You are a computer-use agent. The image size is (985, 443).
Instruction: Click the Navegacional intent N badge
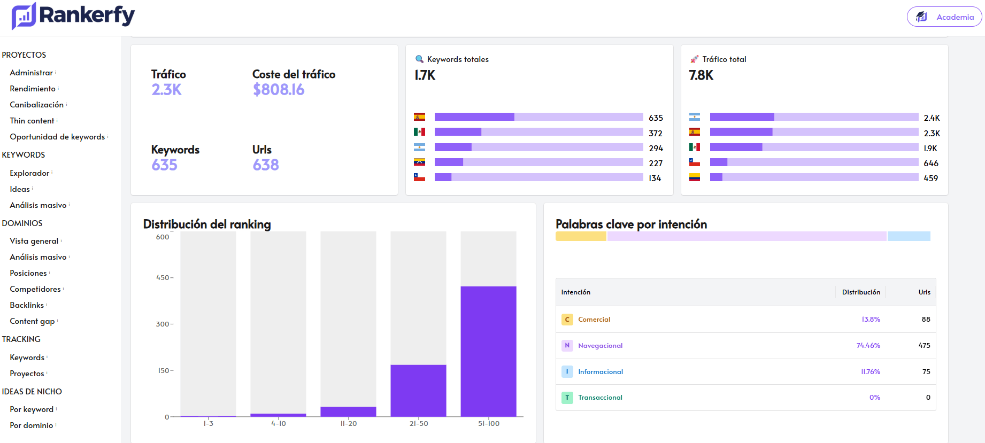click(x=567, y=346)
